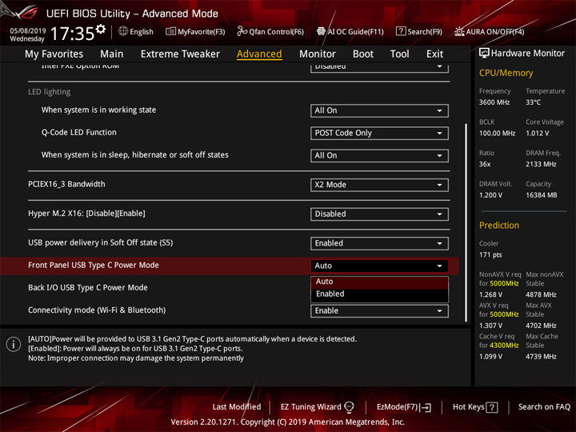Select Hyper M.2 X16 label

[x=86, y=214]
